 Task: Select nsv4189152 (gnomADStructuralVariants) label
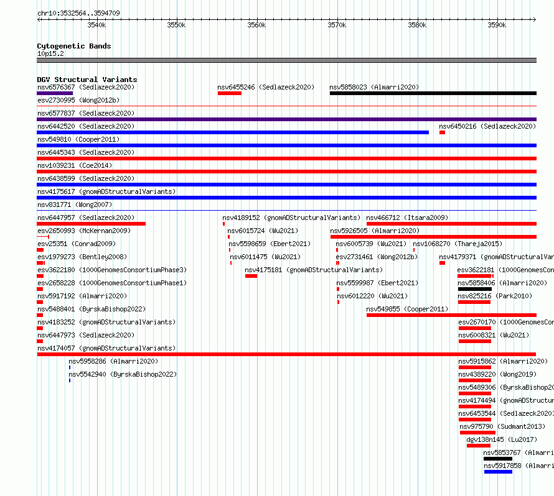pos(291,218)
